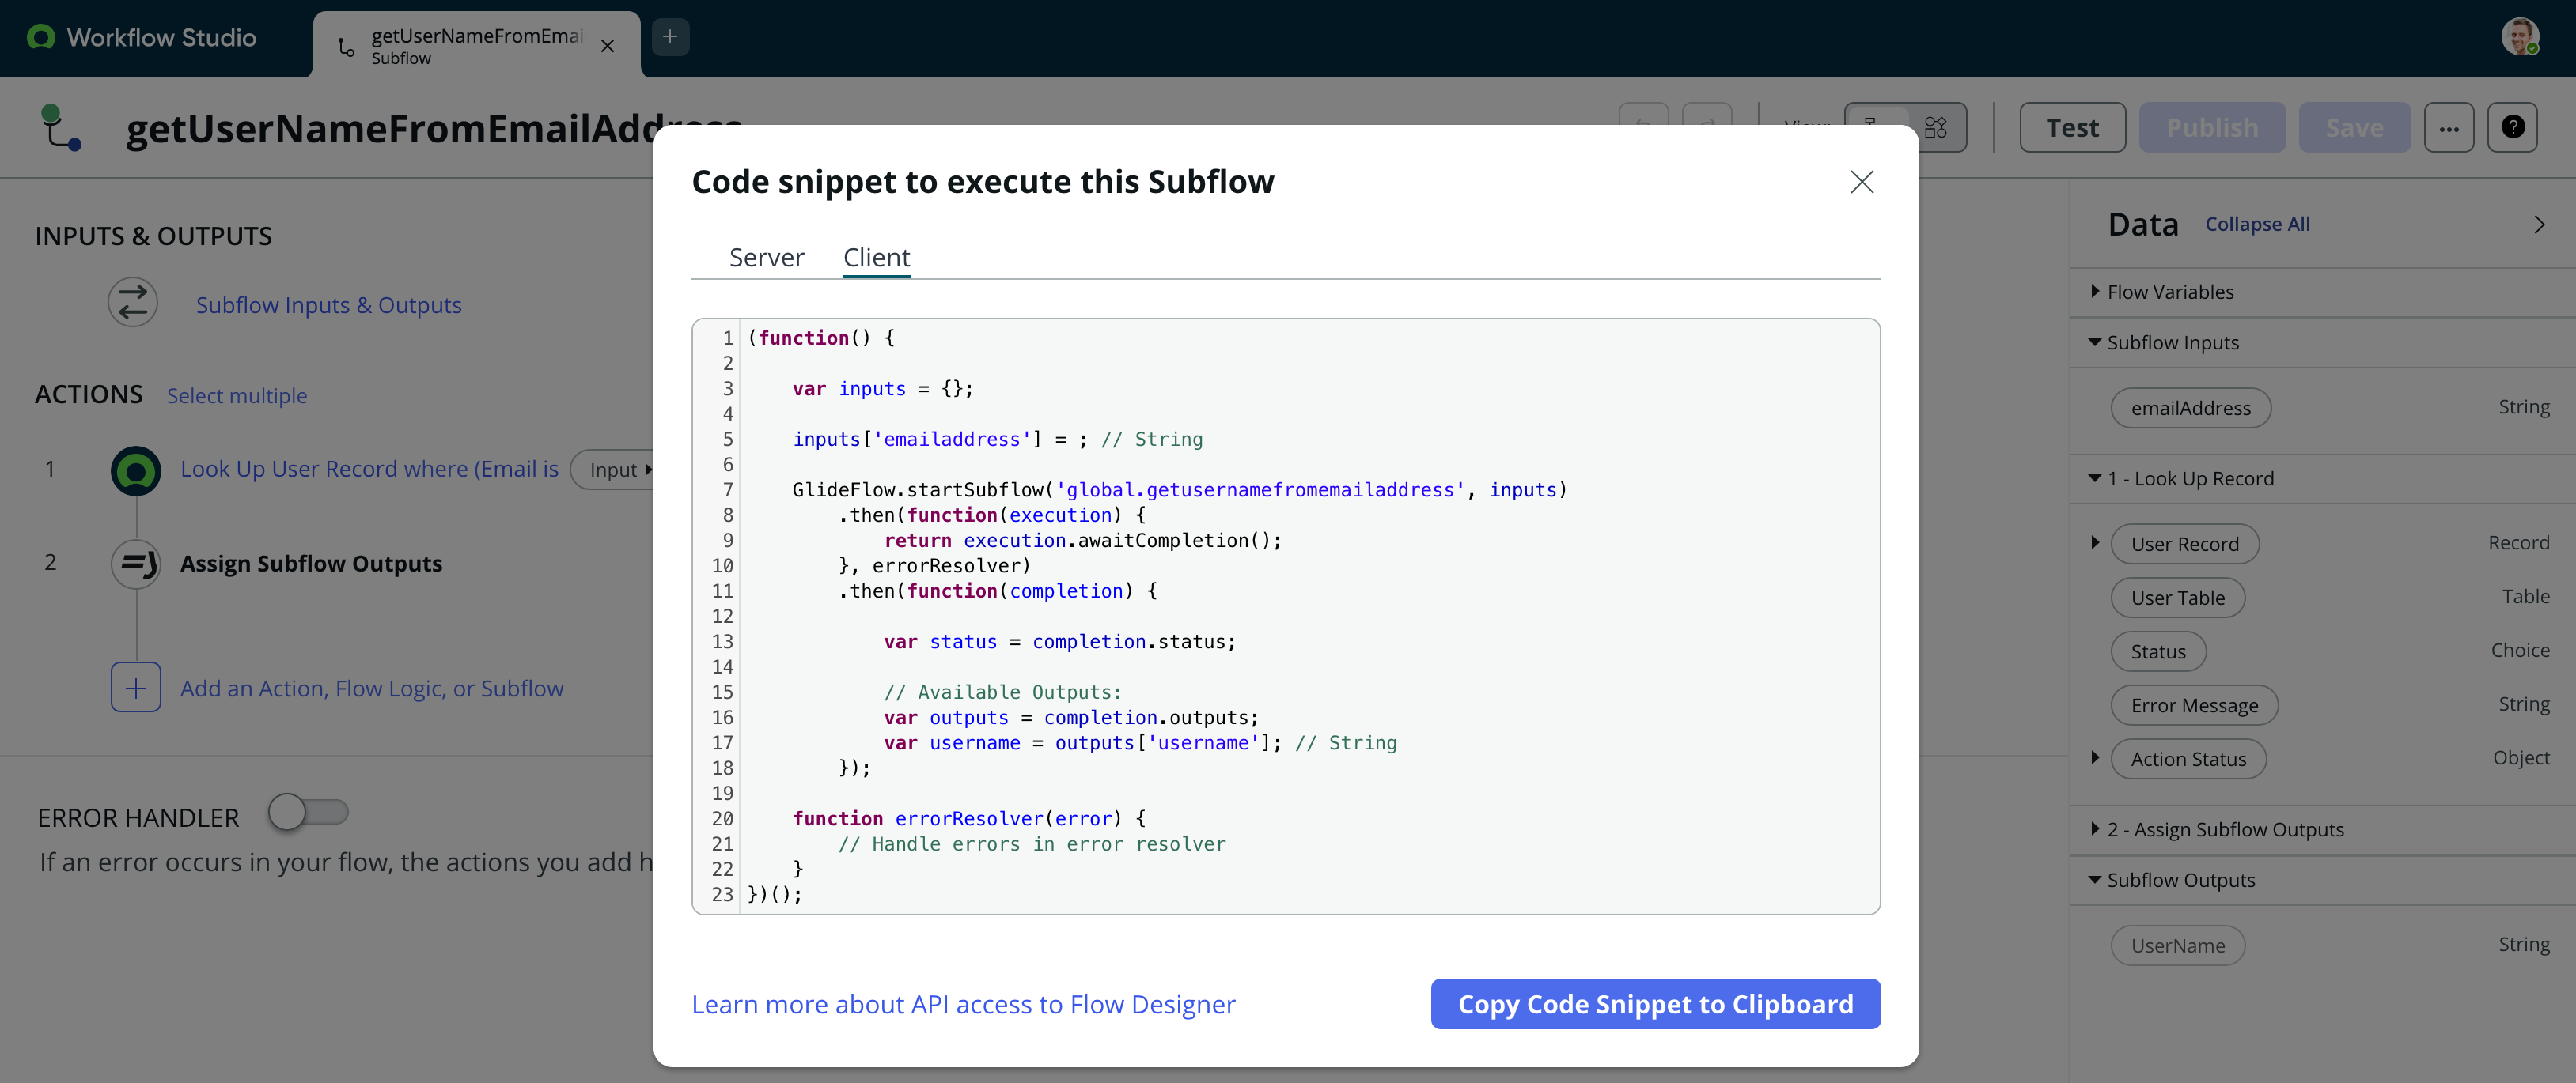Open the more options ellipsis menu
Image resolution: width=2576 pixels, height=1083 pixels.
pyautogui.click(x=2448, y=128)
